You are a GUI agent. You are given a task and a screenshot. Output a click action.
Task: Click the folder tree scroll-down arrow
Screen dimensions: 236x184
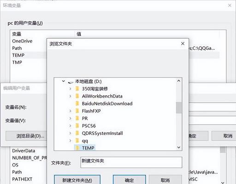[x=179, y=147]
